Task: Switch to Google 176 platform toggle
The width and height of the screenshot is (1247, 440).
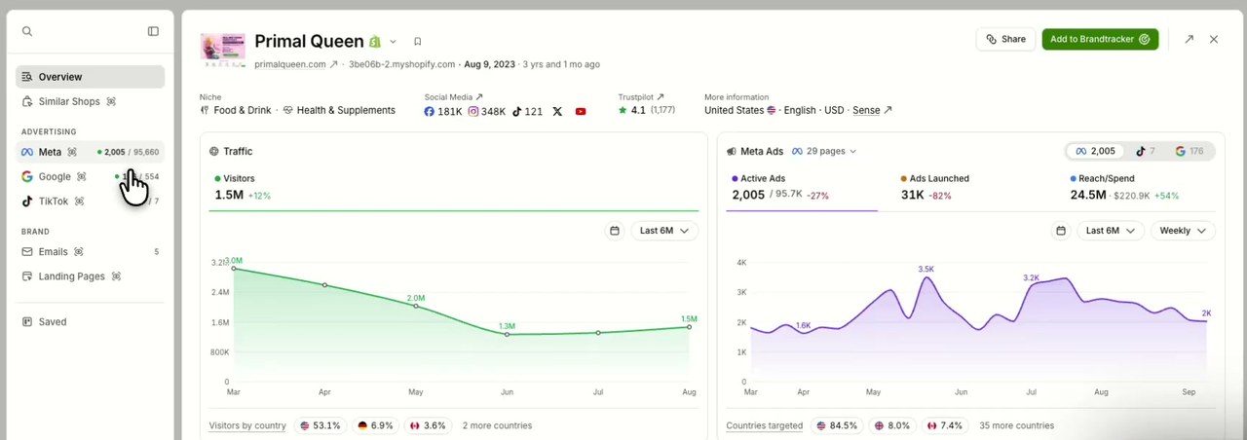Action: click(x=1190, y=151)
